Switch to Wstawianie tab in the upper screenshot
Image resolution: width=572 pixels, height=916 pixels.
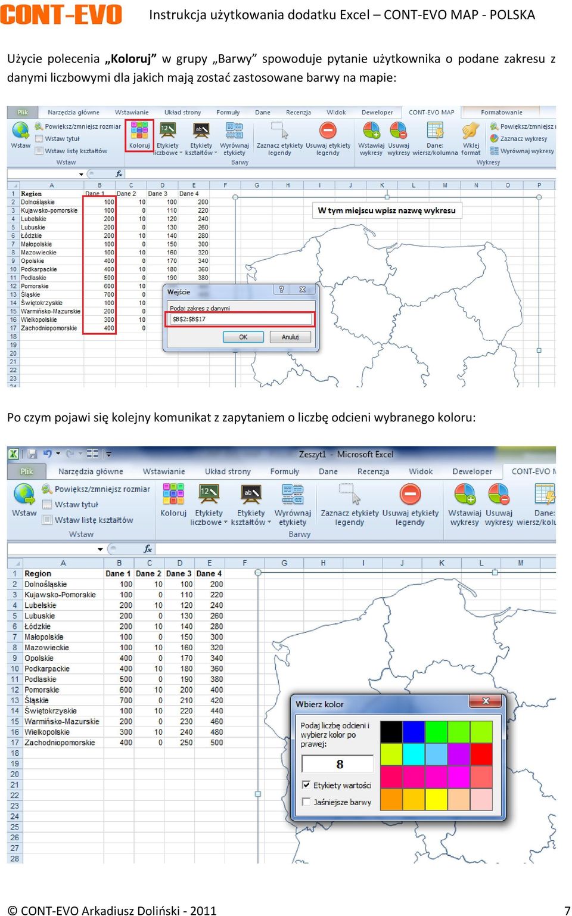click(x=132, y=112)
